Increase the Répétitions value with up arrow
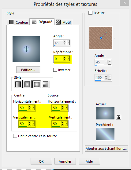Screen dimensions: 131x170 [x=65, y=58]
